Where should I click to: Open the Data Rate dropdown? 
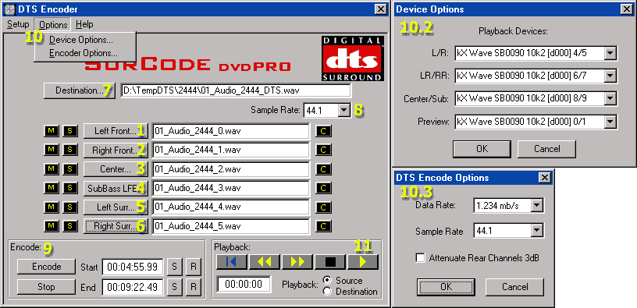click(537, 206)
